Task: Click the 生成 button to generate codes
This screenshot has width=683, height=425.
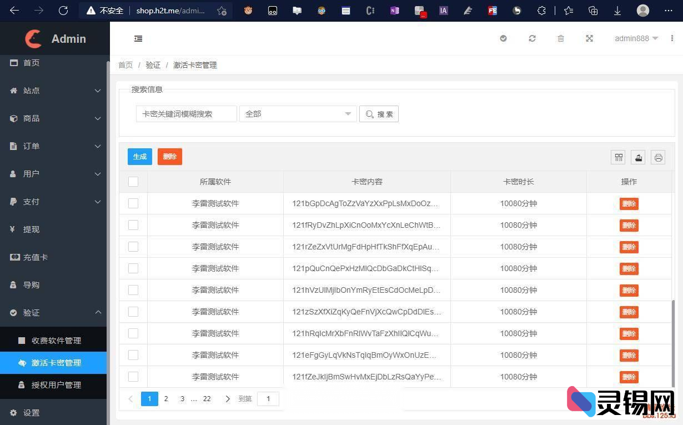Action: click(139, 156)
